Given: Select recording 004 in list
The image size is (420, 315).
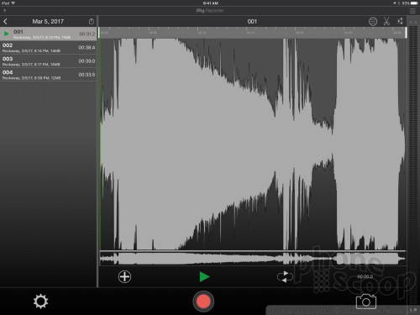Looking at the screenshot, I should 49,75.
